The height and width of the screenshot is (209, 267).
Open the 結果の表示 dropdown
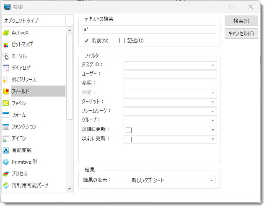pyautogui.click(x=212, y=181)
